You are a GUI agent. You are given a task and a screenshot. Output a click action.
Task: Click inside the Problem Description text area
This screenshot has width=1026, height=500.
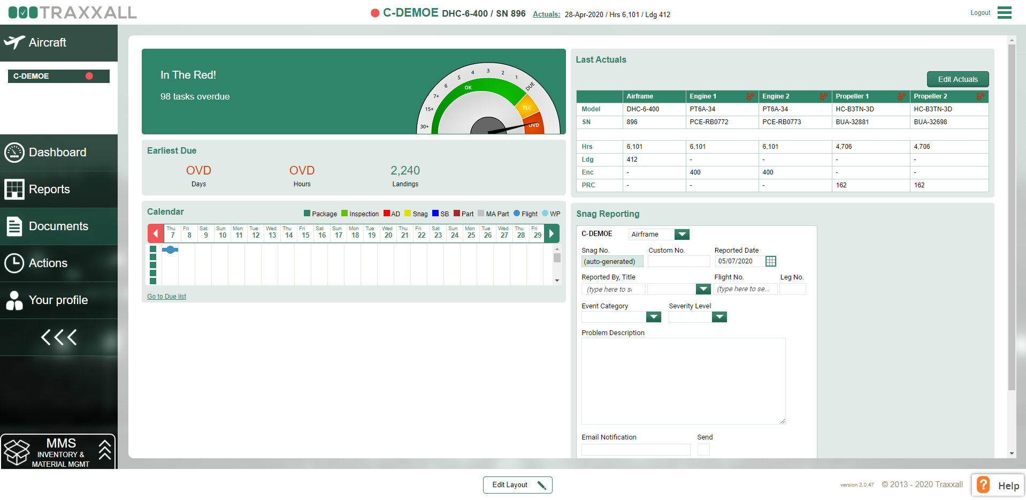point(684,381)
